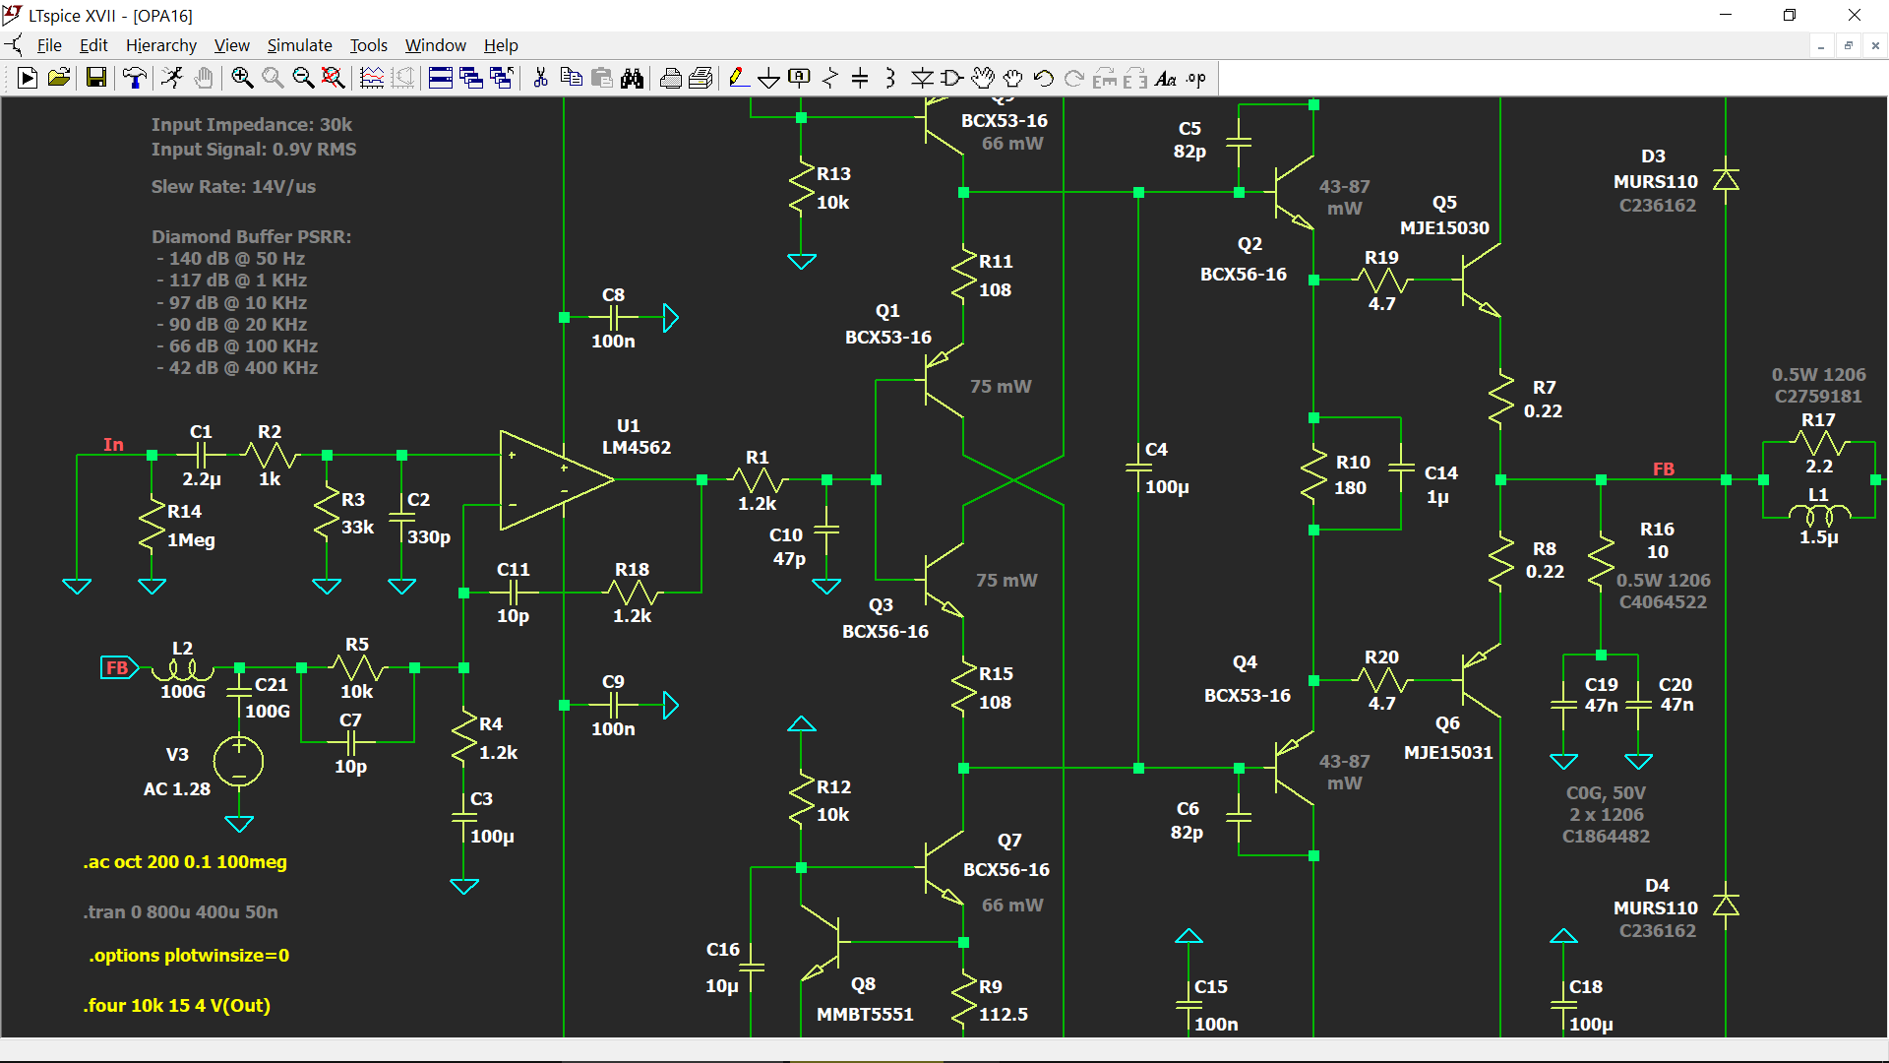Open the Simulate menu

[x=299, y=45]
